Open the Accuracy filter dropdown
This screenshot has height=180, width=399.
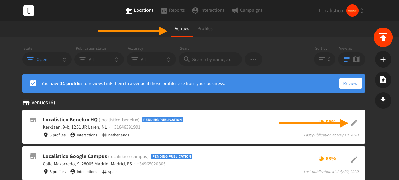(x=151, y=60)
